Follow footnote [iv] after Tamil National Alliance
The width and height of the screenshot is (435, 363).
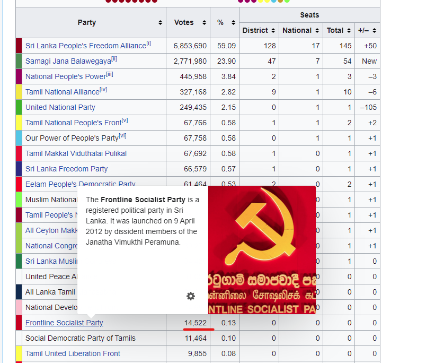(103, 90)
